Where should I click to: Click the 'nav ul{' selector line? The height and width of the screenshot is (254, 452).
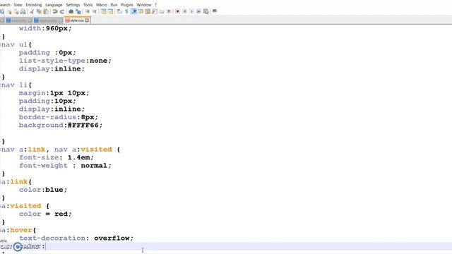point(16,44)
